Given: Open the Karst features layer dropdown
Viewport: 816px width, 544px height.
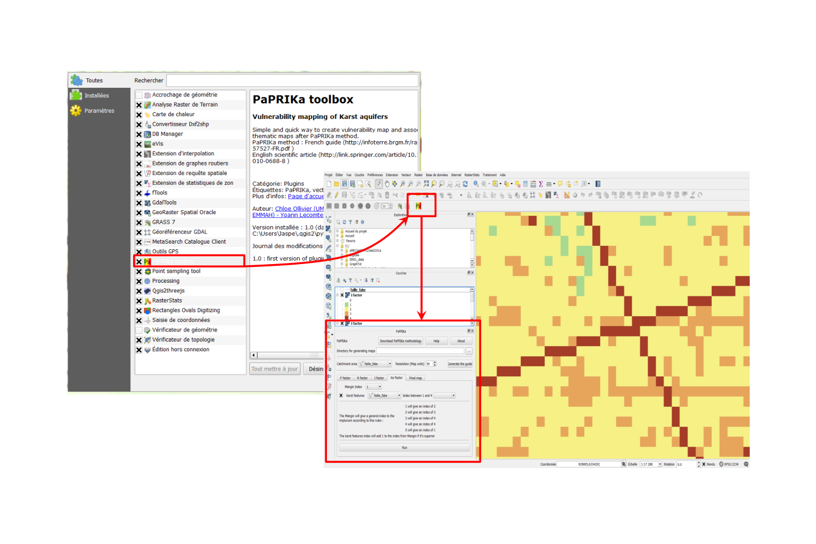Looking at the screenshot, I should 384,396.
